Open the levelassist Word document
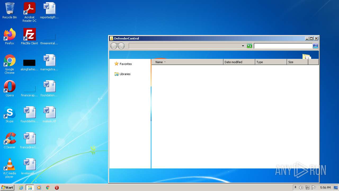The width and height of the screenshot is (339, 191). tap(29, 167)
